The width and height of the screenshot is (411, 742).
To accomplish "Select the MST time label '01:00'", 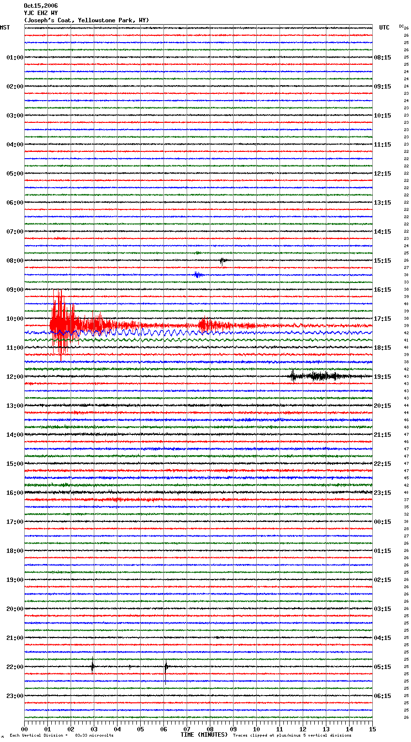I will pyautogui.click(x=15, y=58).
